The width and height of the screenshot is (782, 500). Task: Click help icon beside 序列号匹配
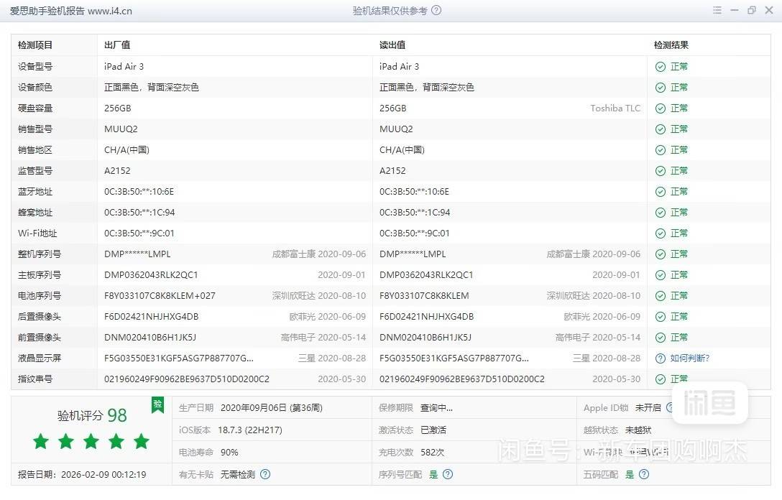pyautogui.click(x=448, y=474)
